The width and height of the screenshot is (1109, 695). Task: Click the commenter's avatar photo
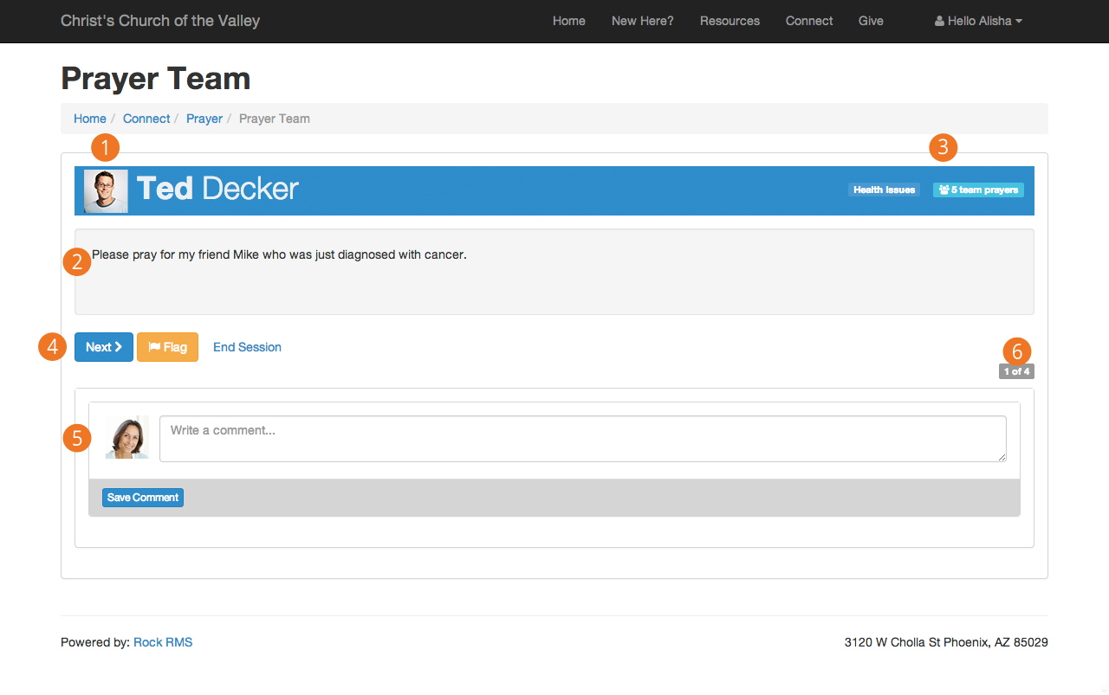point(127,437)
